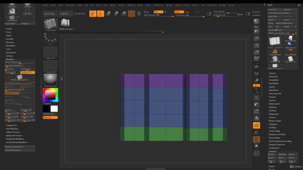Select the Rotate transform icon
This screenshot has width=303, height=170.
(124, 14)
